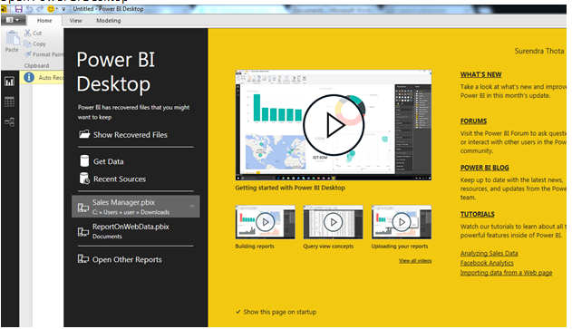Open the File menu button dropdown

[x=13, y=20]
